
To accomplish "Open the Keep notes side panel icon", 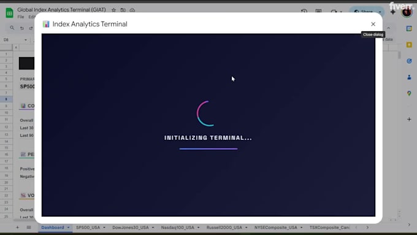I will [409, 45].
